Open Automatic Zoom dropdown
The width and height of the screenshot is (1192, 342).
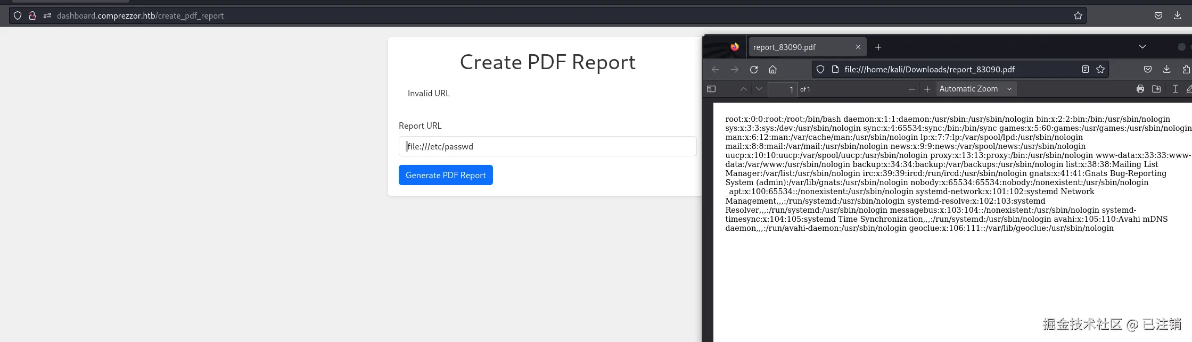coord(976,89)
